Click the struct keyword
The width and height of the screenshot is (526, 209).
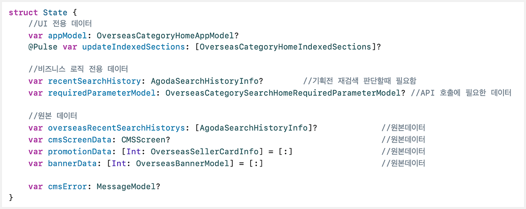24,12
